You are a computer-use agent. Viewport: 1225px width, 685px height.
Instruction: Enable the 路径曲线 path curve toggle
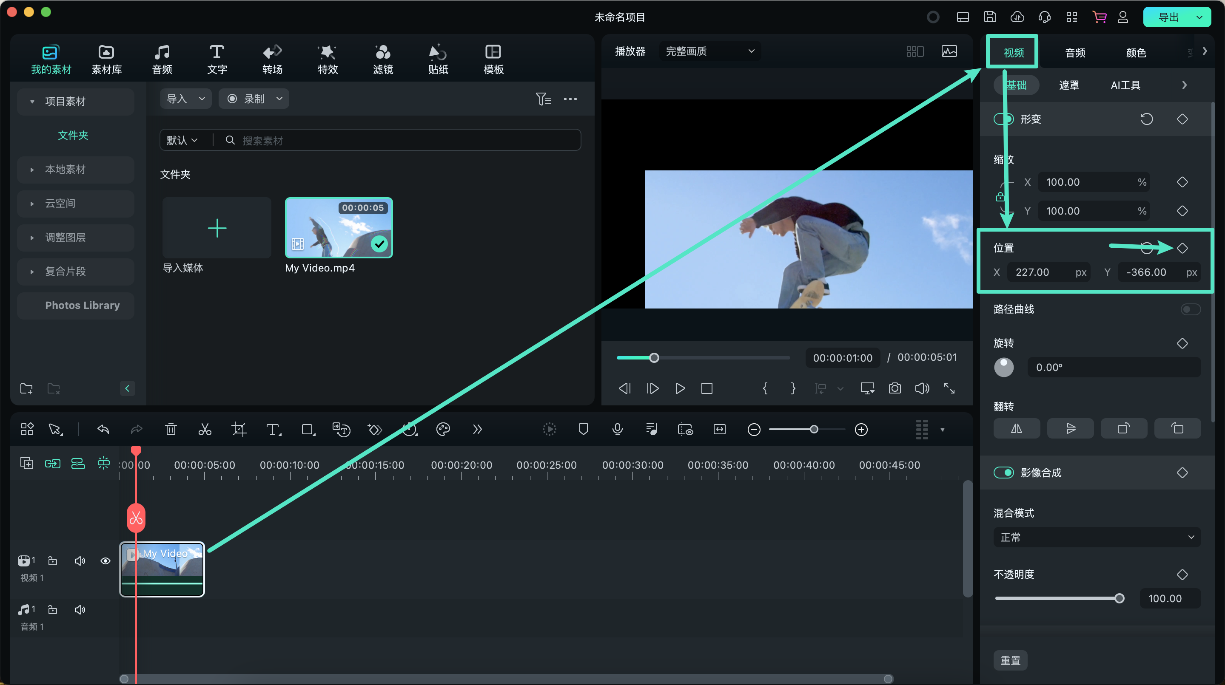1190,310
